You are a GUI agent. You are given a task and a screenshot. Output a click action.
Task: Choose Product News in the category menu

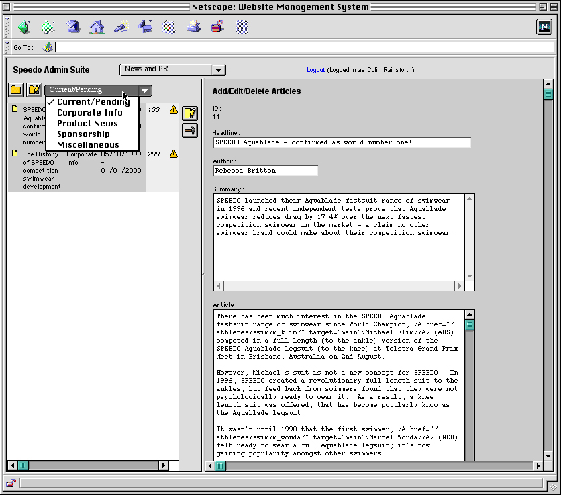coord(87,124)
